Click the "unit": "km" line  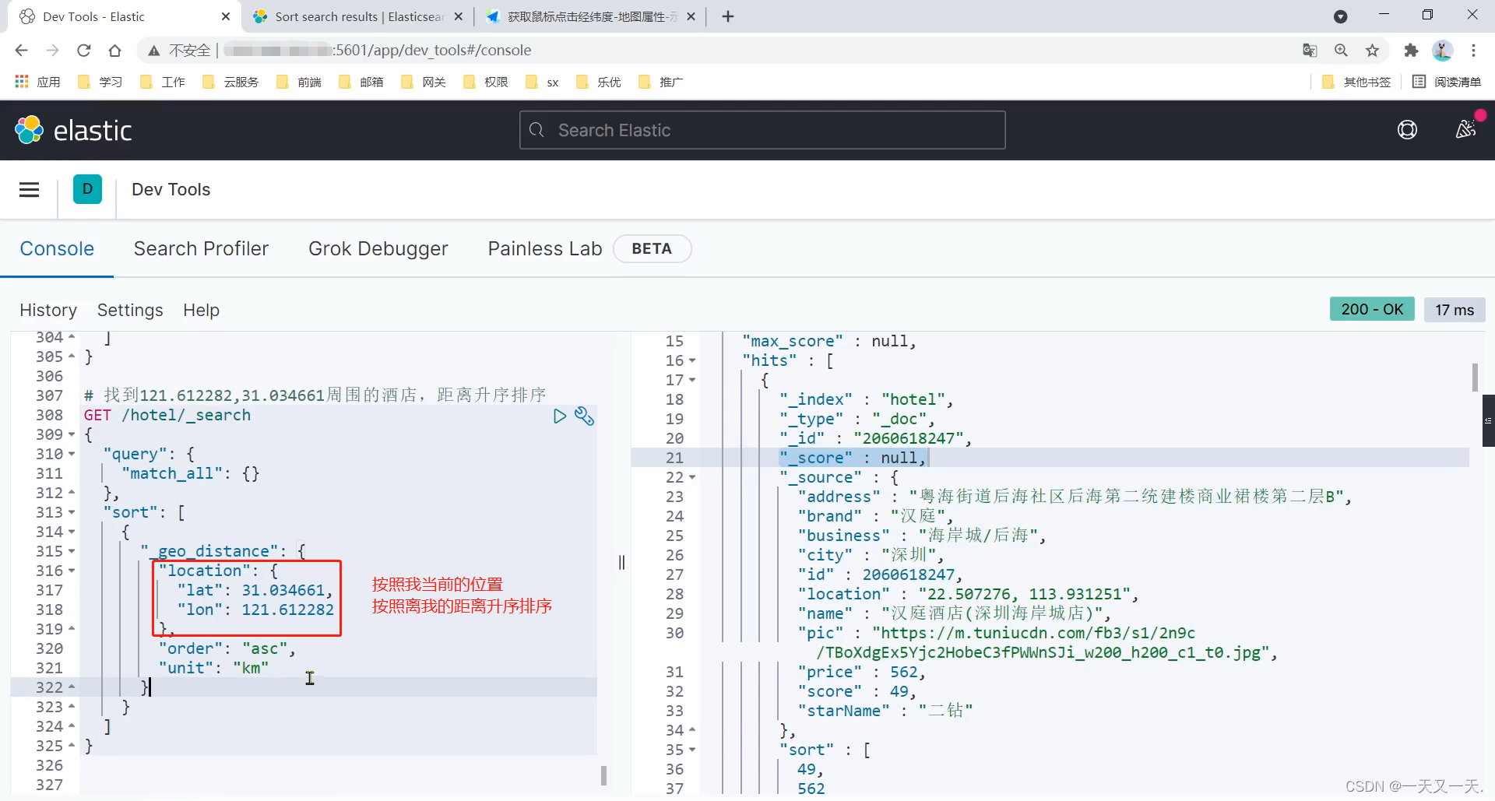point(213,668)
